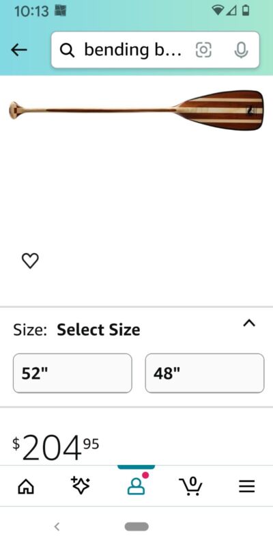The height and width of the screenshot is (547, 273).
Task: Select the 52" size option
Action: (72, 373)
